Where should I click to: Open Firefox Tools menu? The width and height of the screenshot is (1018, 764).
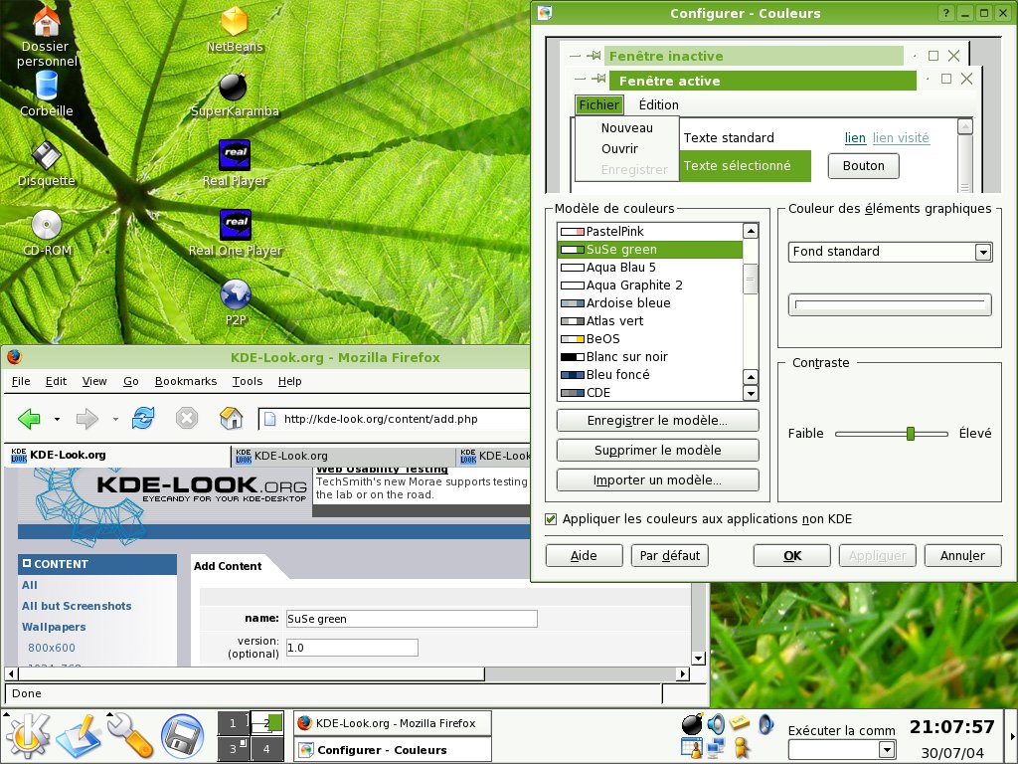248,381
